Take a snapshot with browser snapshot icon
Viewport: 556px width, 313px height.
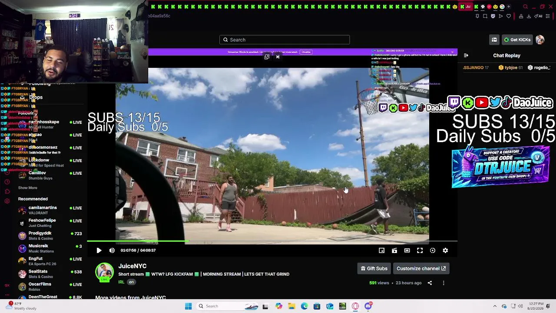485,16
